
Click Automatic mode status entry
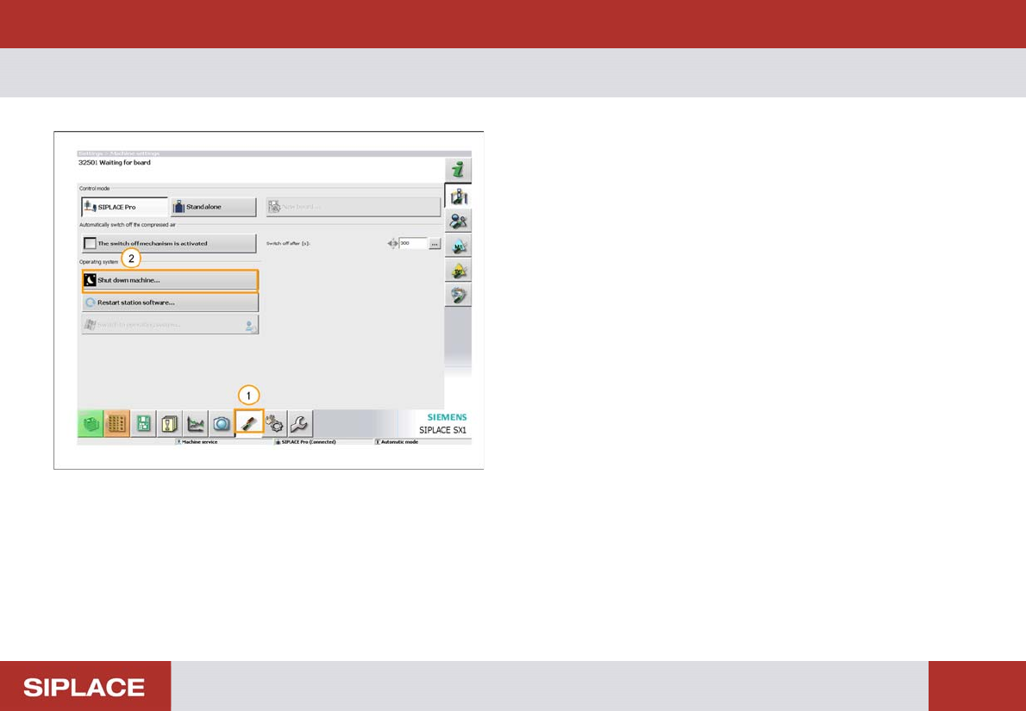[397, 442]
